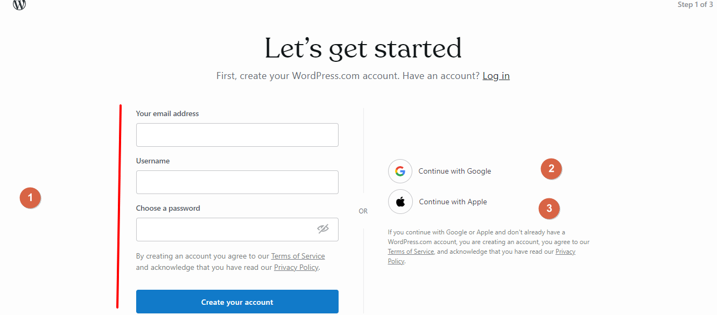The width and height of the screenshot is (717, 315).
Task: Focus the email address input field
Action: click(237, 135)
